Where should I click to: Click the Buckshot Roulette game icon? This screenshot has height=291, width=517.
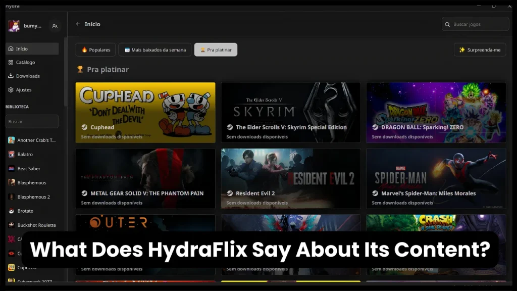point(12,225)
